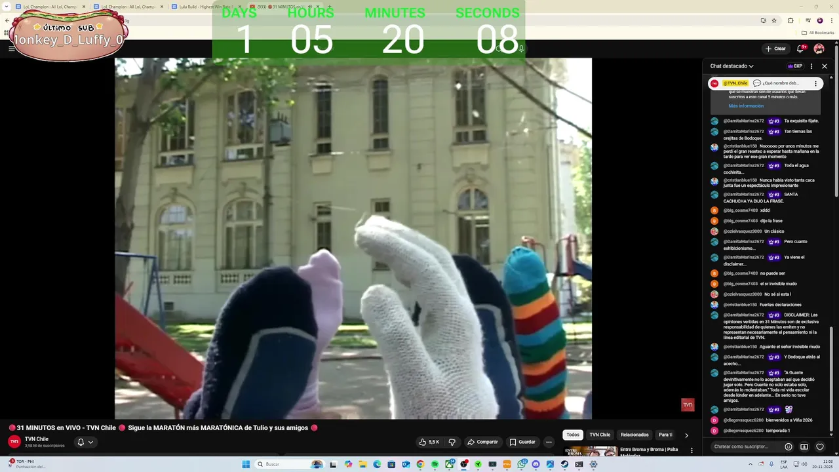This screenshot has width=839, height=472.
Task: Select the Todos filter chip
Action: pos(573,435)
